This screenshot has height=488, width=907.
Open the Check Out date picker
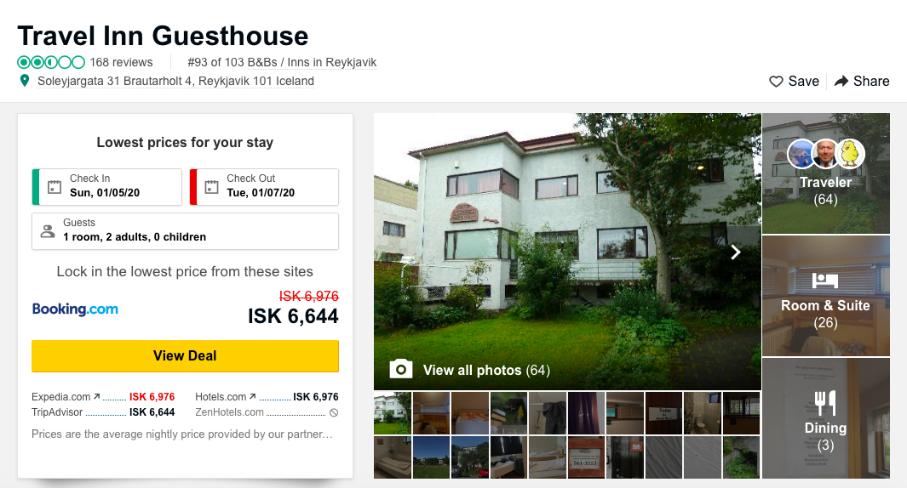click(264, 186)
